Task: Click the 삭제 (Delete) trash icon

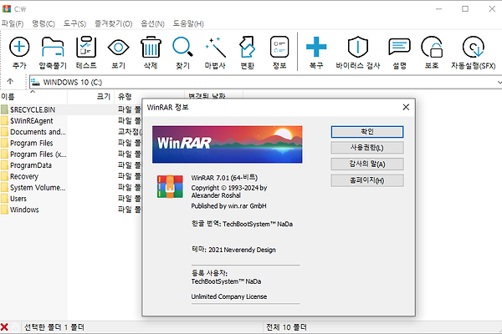Action: (151, 48)
